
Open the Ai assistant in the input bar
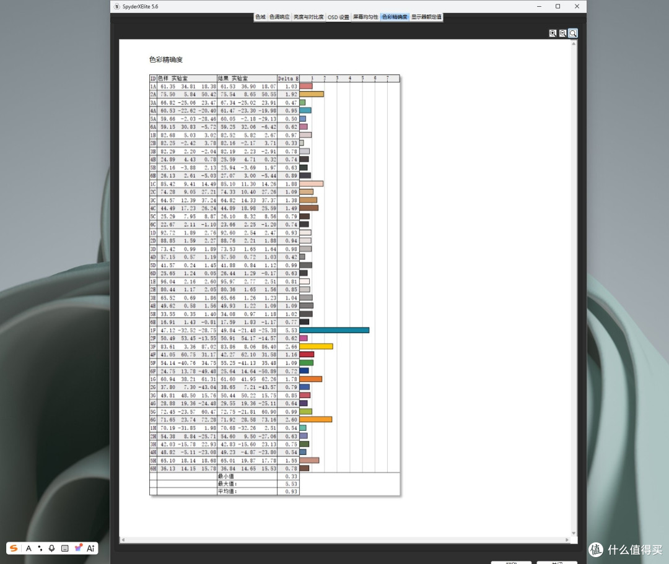pyautogui.click(x=90, y=549)
